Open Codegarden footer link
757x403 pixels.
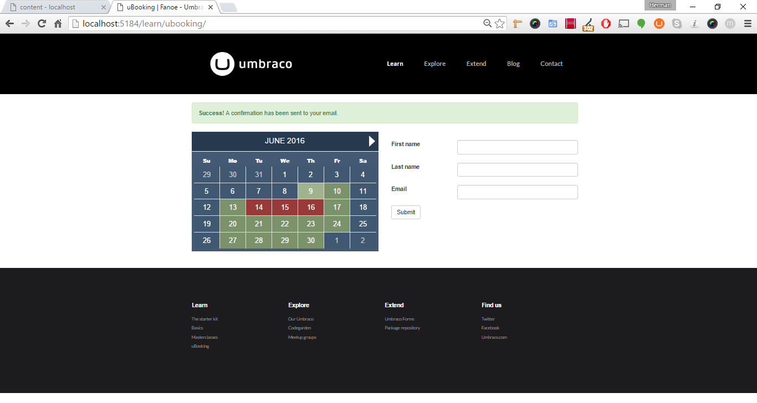(299, 328)
